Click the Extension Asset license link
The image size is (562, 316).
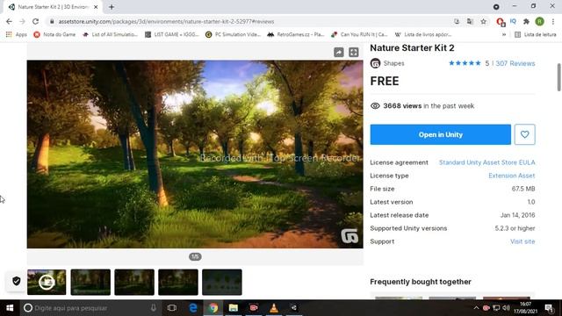tap(511, 176)
